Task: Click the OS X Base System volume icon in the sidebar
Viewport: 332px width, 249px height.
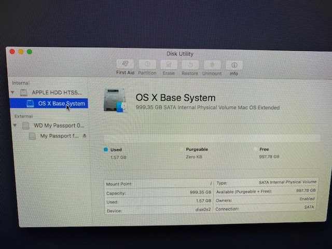Action: pyautogui.click(x=30, y=104)
